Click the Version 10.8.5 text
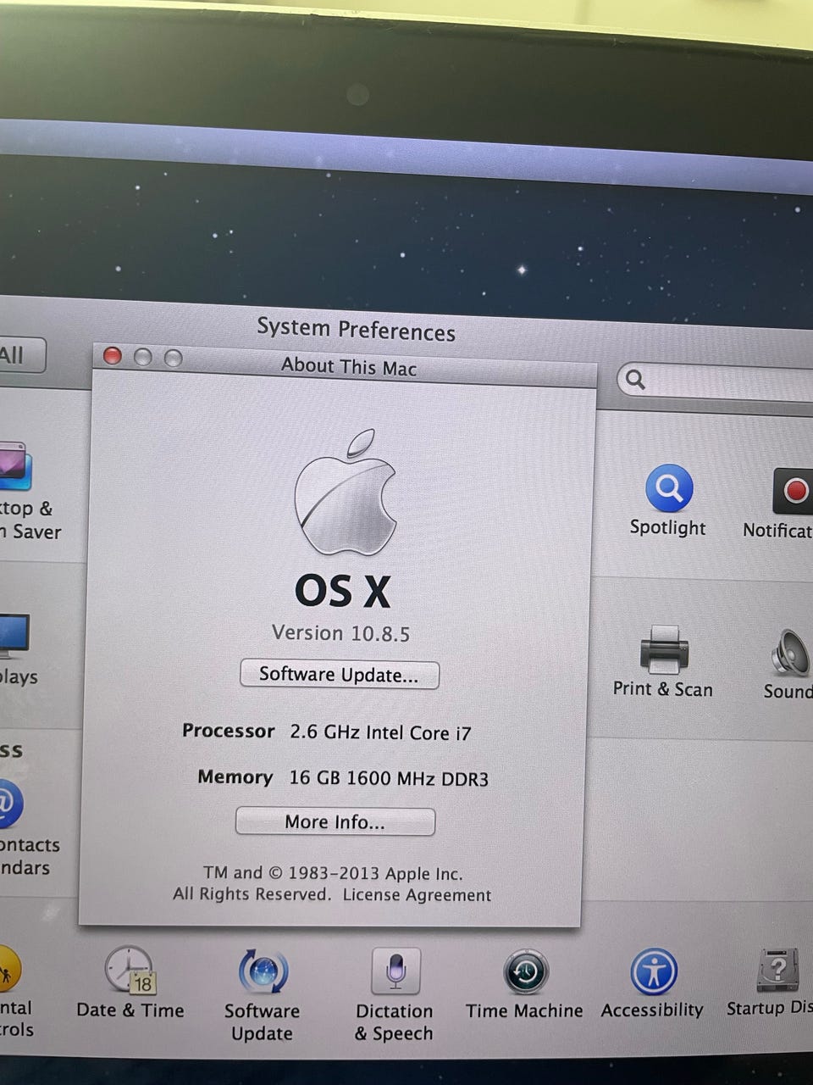The image size is (813, 1085). pyautogui.click(x=340, y=633)
